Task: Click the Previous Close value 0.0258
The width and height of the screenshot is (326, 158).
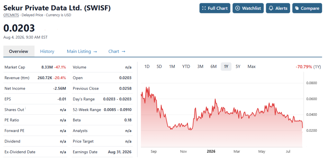Action: (125, 89)
